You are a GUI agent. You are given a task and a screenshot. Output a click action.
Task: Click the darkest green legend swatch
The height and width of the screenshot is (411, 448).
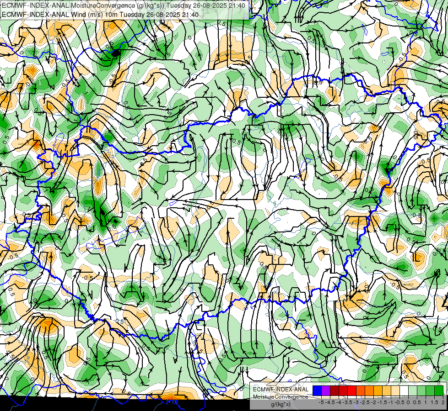point(438,391)
